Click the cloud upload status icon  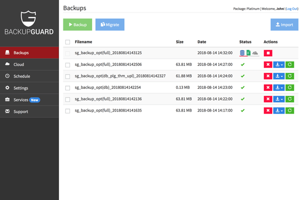255,53
